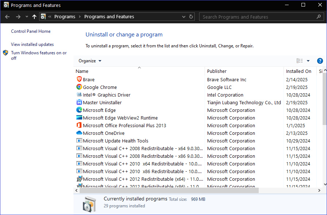Select the Brave program name

(89, 80)
